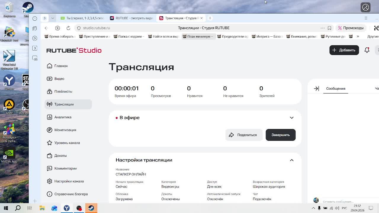Switch to the Сообщения chat tab

(336, 88)
